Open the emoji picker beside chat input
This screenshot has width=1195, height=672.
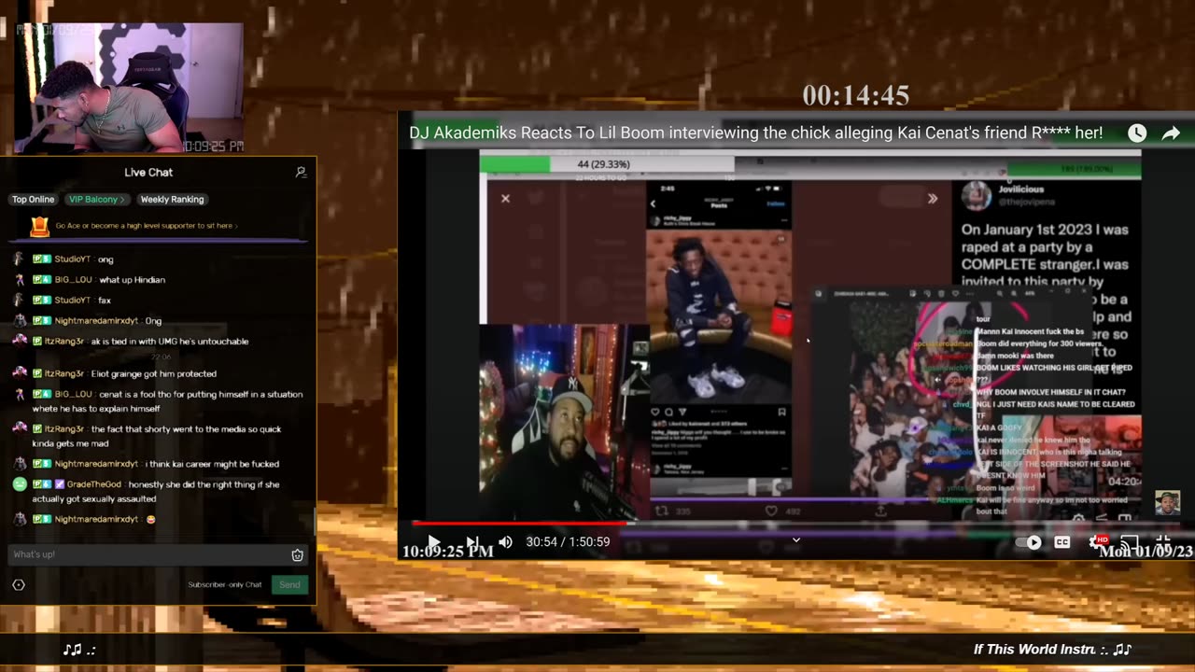[x=298, y=554]
